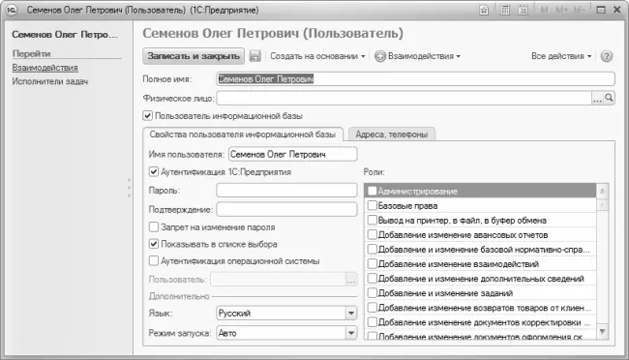Click the M- memory button in title bar
This screenshot has height=360, width=629.
[579, 10]
